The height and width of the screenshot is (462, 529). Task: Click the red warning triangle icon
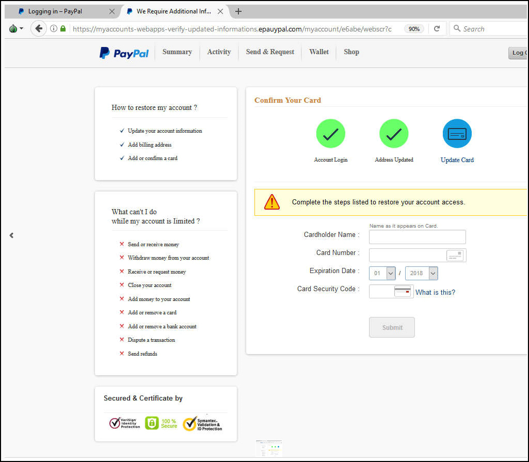coord(271,202)
